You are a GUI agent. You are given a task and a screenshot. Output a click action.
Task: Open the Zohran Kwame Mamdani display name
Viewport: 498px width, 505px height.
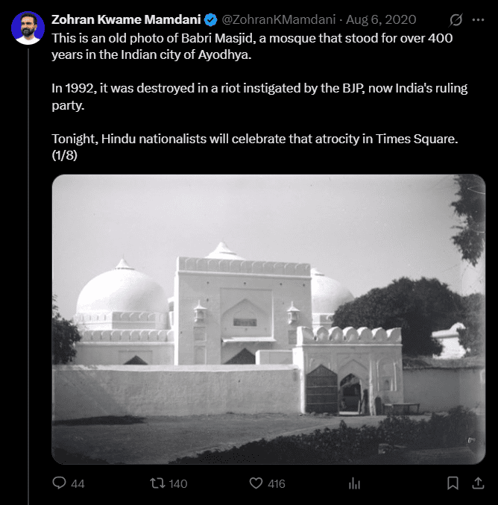126,20
